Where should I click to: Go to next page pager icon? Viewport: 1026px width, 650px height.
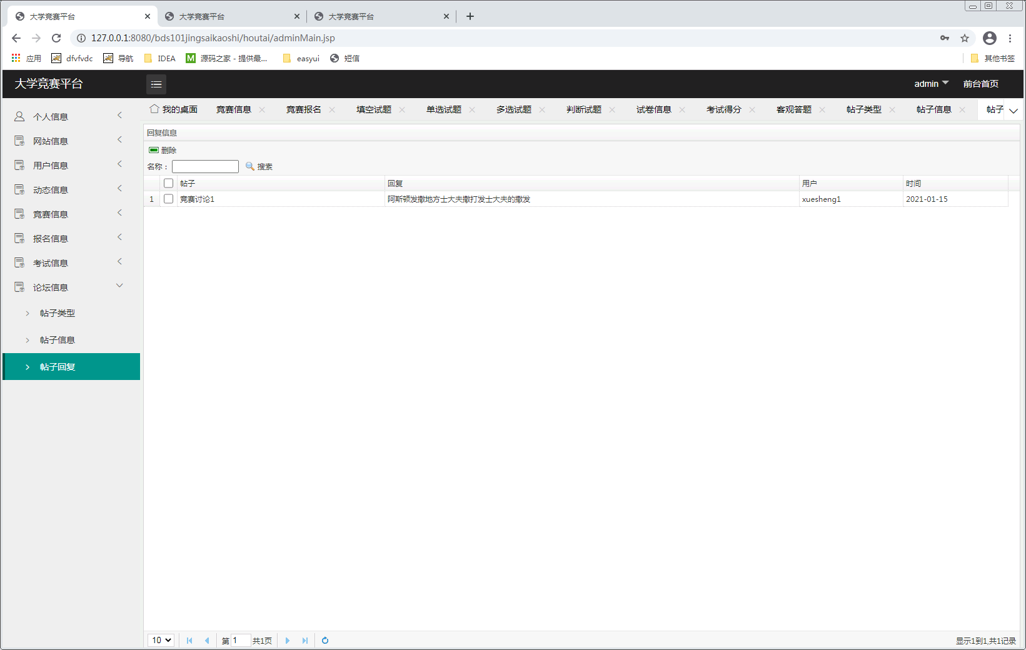click(288, 641)
